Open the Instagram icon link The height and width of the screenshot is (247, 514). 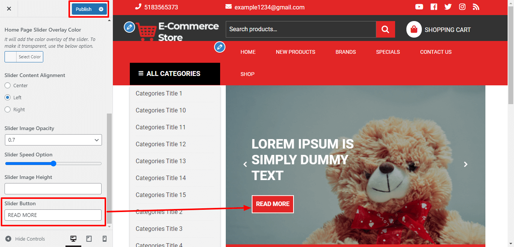462,7
